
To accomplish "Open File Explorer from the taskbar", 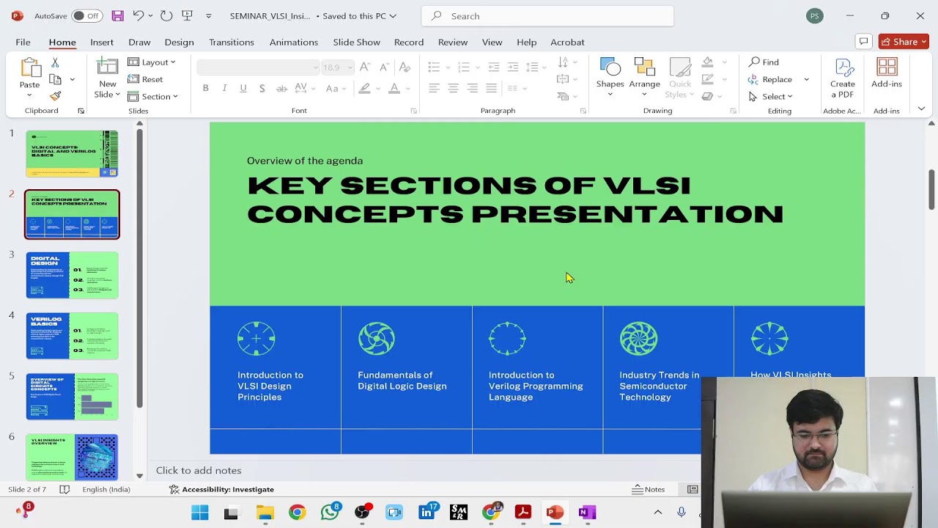I will point(265,512).
